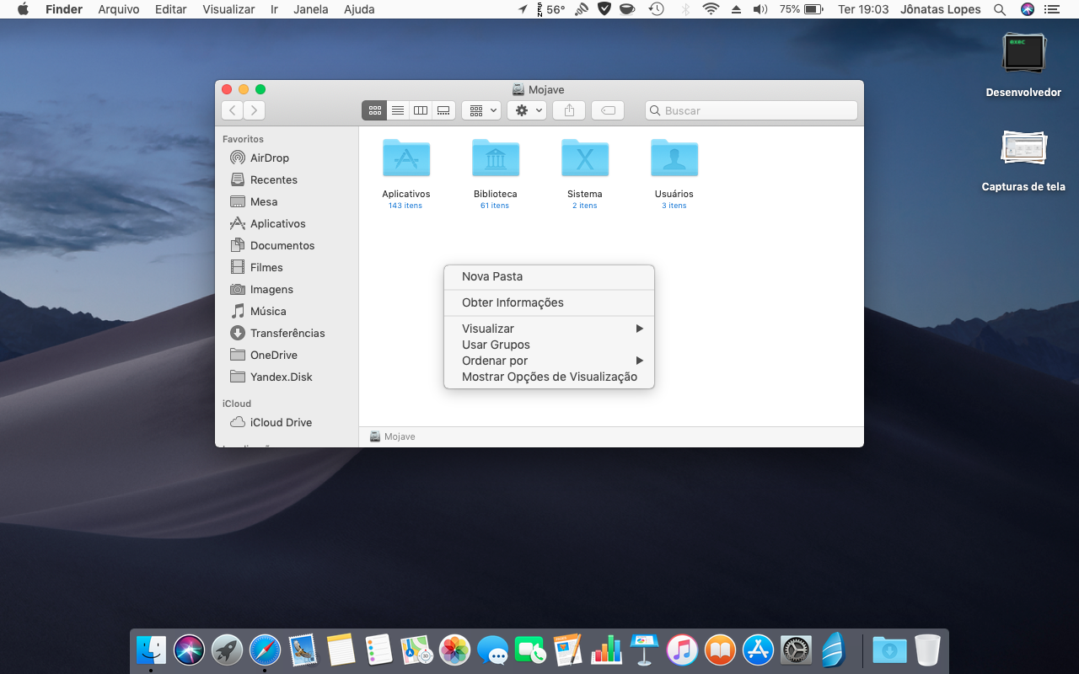This screenshot has width=1079, height=674.
Task: Switch Finder to gallery view
Action: coord(443,110)
